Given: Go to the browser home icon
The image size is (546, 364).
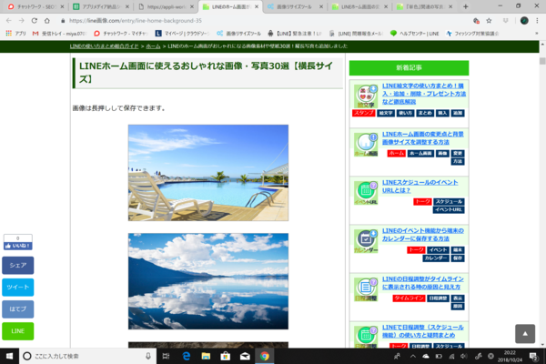Looking at the screenshot, I should tap(47, 21).
